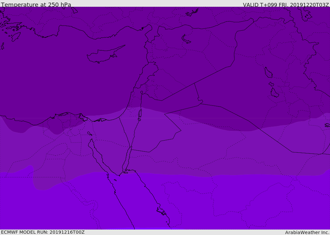Viewport: 330px width, 235px height.
Task: Click the 'Temperature at 250 hPa' title text
Action: pos(36,5)
